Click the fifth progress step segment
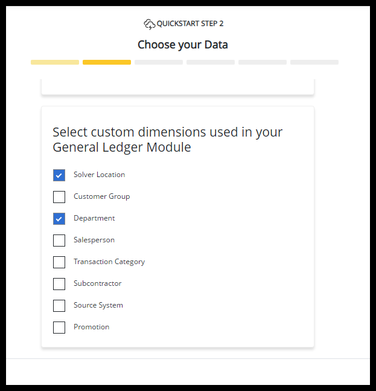Viewport: 376px width, 391px height. (x=263, y=62)
